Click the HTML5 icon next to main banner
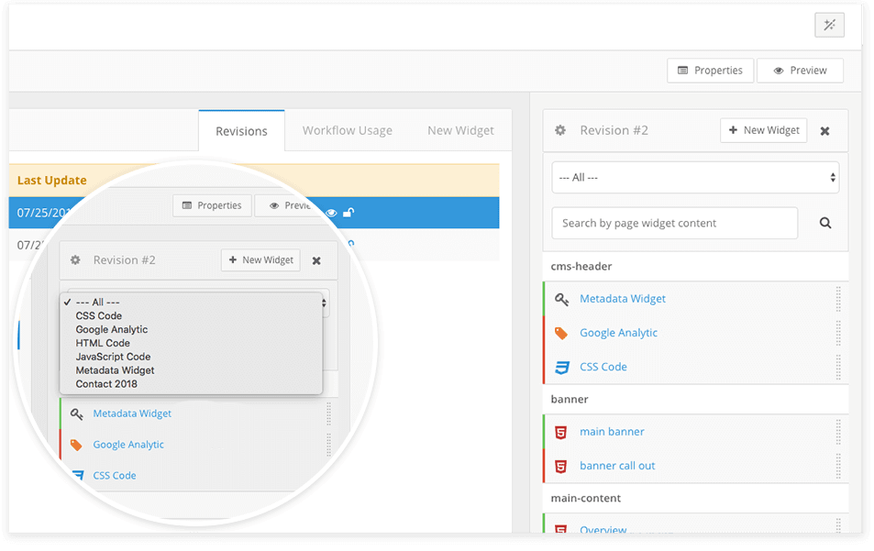 point(561,432)
